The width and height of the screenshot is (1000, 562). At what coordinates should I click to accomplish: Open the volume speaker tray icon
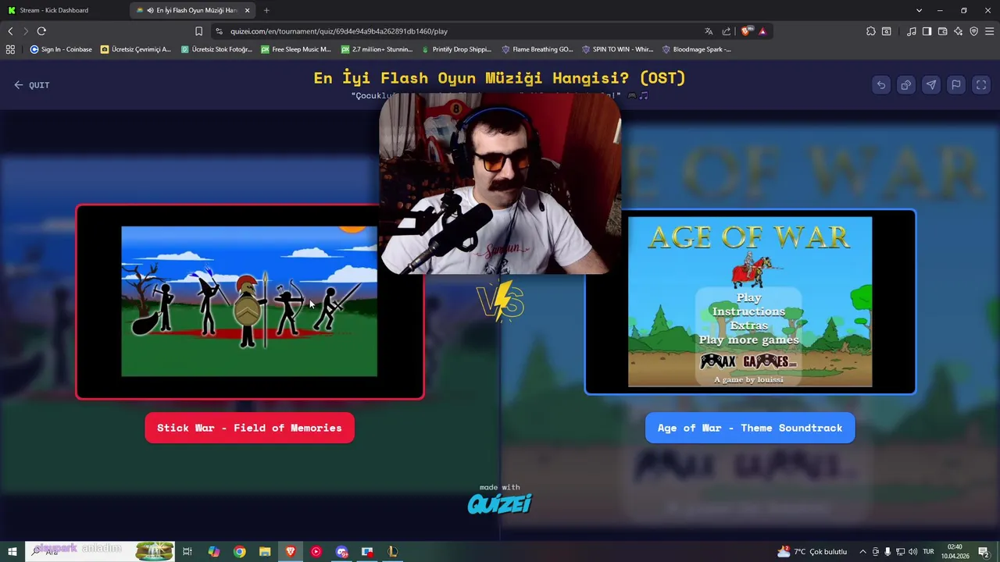[912, 552]
